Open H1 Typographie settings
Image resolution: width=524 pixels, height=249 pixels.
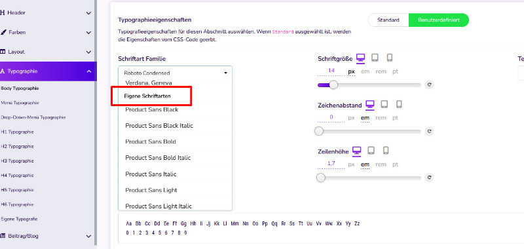[x=18, y=132]
